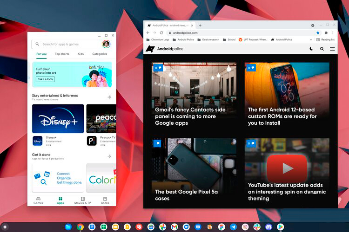Switch to the Kids tab in Play Store
This screenshot has height=232, width=349.
[81, 54]
